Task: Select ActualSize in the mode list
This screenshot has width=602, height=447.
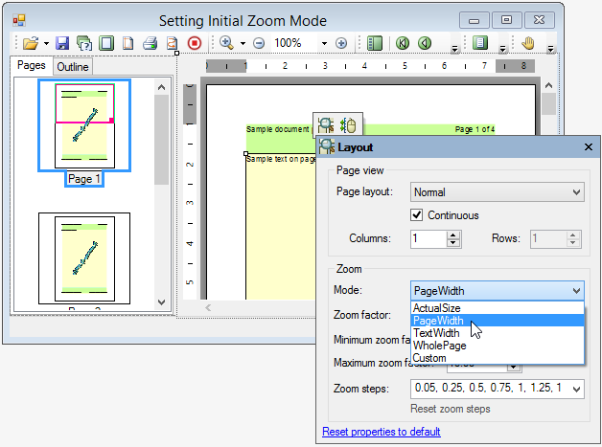Action: [x=438, y=307]
